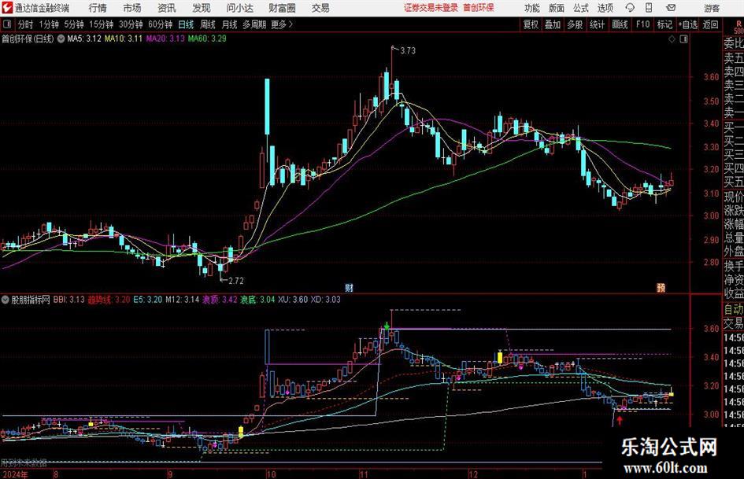Toggle the left sidebar panel icon
744x479 pixels.
tap(6, 24)
